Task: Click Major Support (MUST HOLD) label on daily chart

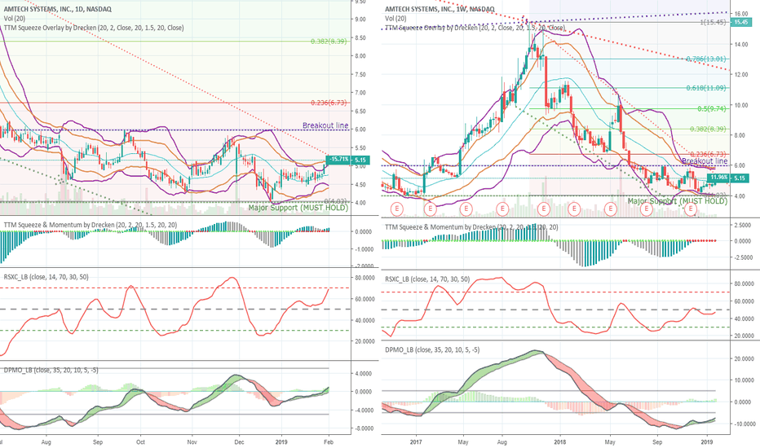Action: tap(298, 208)
